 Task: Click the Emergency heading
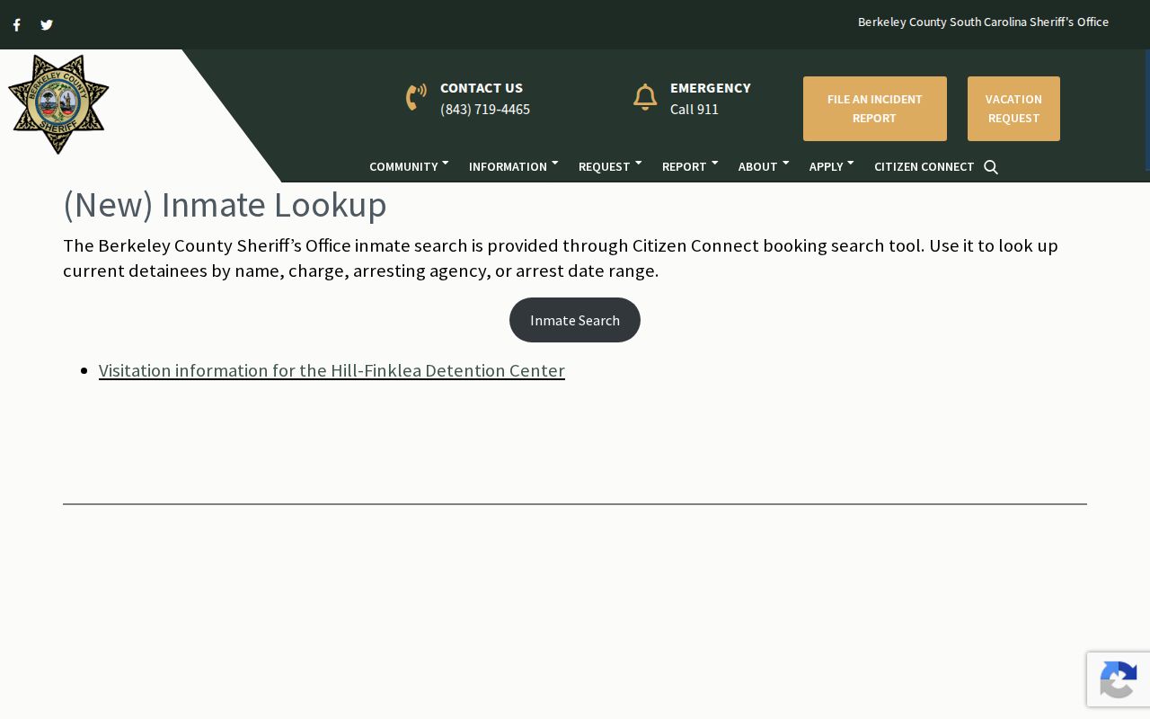pyautogui.click(x=711, y=88)
